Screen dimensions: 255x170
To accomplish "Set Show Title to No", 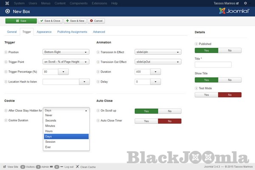I will click(230, 79).
